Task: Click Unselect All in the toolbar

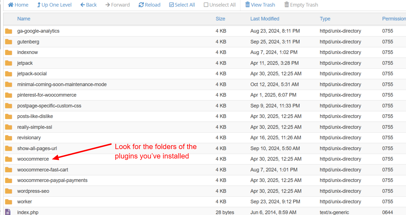Action: [x=220, y=5]
